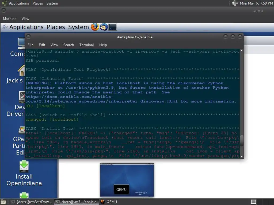Click the volume speaker icon in system tray
The height and width of the screenshot is (205, 274).
tap(234, 3)
